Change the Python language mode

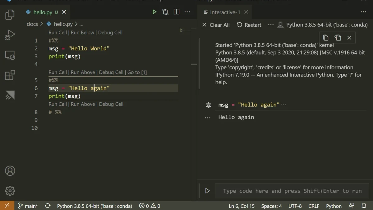click(334, 206)
